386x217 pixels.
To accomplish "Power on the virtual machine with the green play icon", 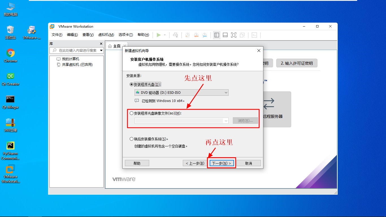I will pyautogui.click(x=159, y=35).
